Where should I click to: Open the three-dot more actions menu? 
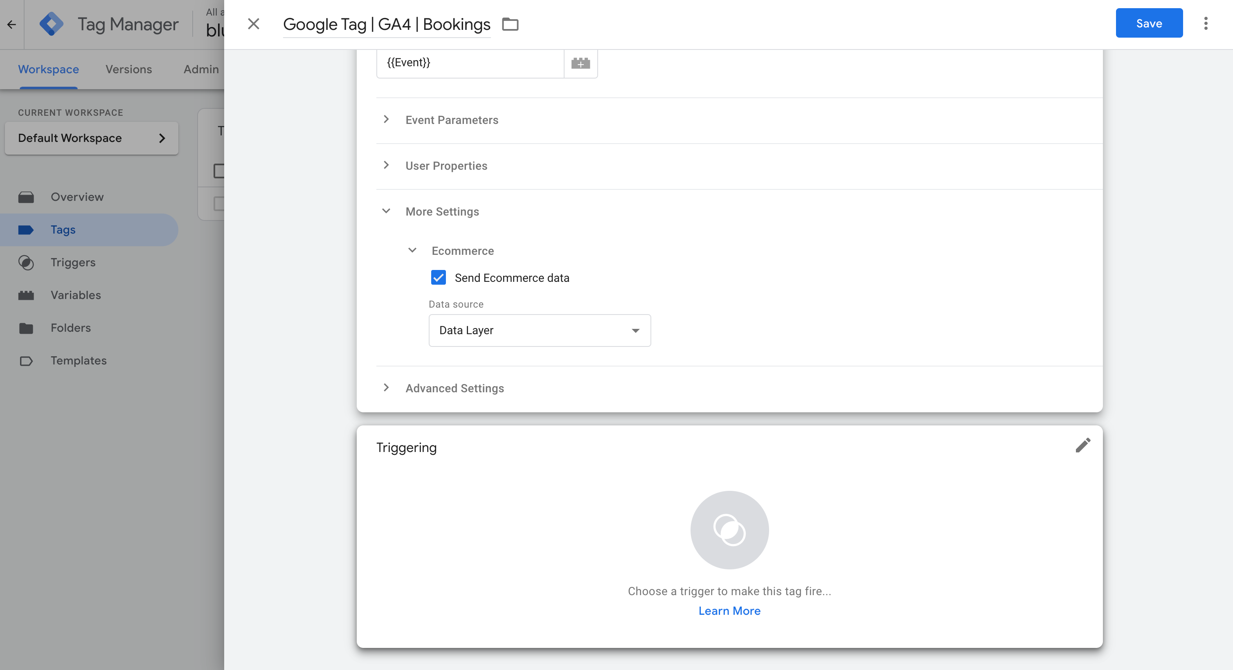coord(1206,23)
